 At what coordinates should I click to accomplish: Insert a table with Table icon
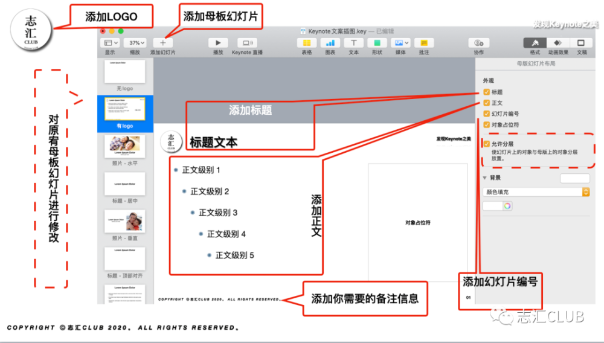[x=307, y=43]
